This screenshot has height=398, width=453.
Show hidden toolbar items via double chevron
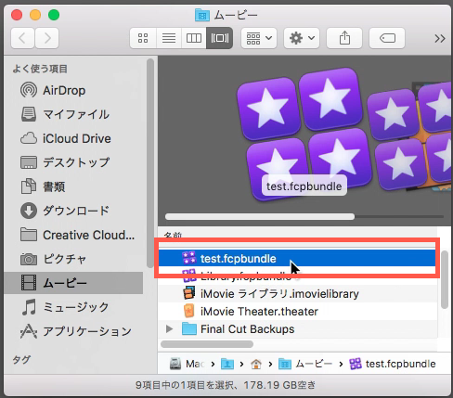[440, 38]
